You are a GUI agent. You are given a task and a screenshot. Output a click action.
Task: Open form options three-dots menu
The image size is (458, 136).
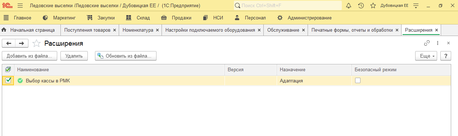pos(438,43)
